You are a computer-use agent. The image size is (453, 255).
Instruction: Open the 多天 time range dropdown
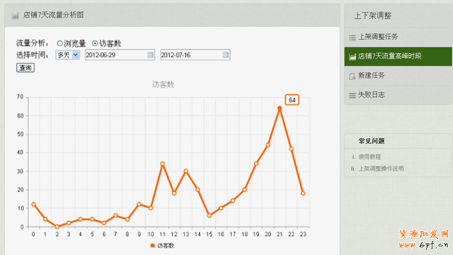click(68, 55)
